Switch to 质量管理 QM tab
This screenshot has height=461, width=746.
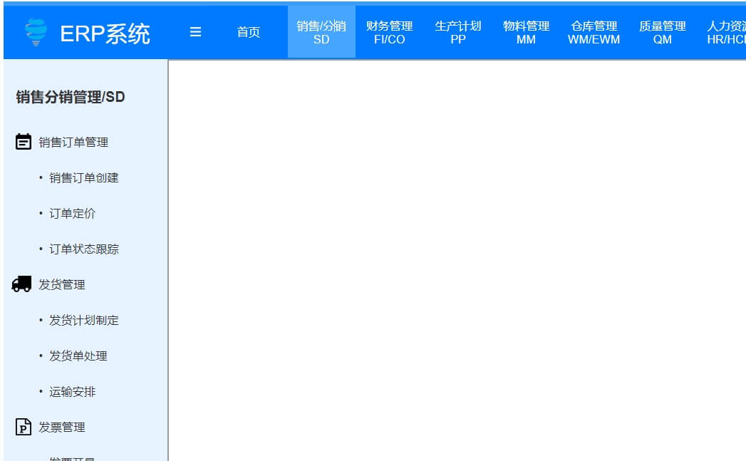[662, 32]
